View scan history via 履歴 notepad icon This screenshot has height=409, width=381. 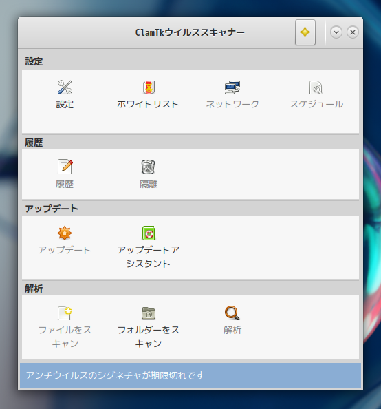click(65, 167)
